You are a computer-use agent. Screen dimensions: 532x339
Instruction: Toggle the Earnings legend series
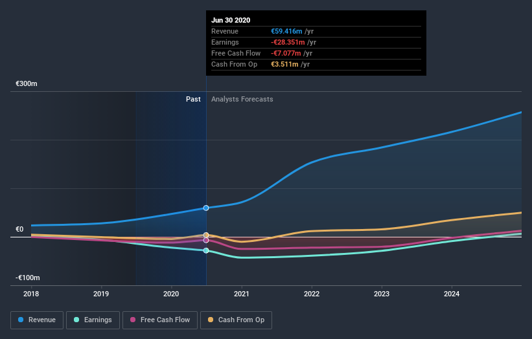[93, 320]
